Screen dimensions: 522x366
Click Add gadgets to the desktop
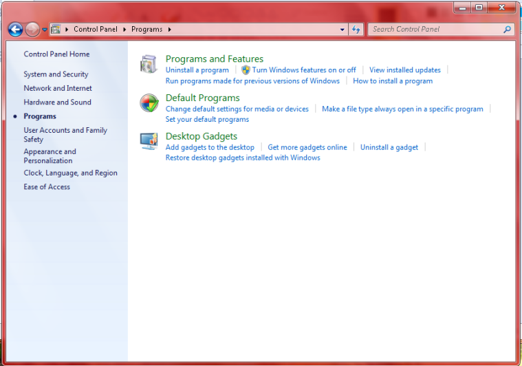[210, 147]
